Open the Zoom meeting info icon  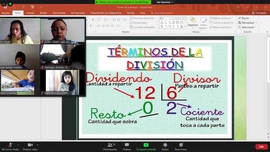[4, 4]
